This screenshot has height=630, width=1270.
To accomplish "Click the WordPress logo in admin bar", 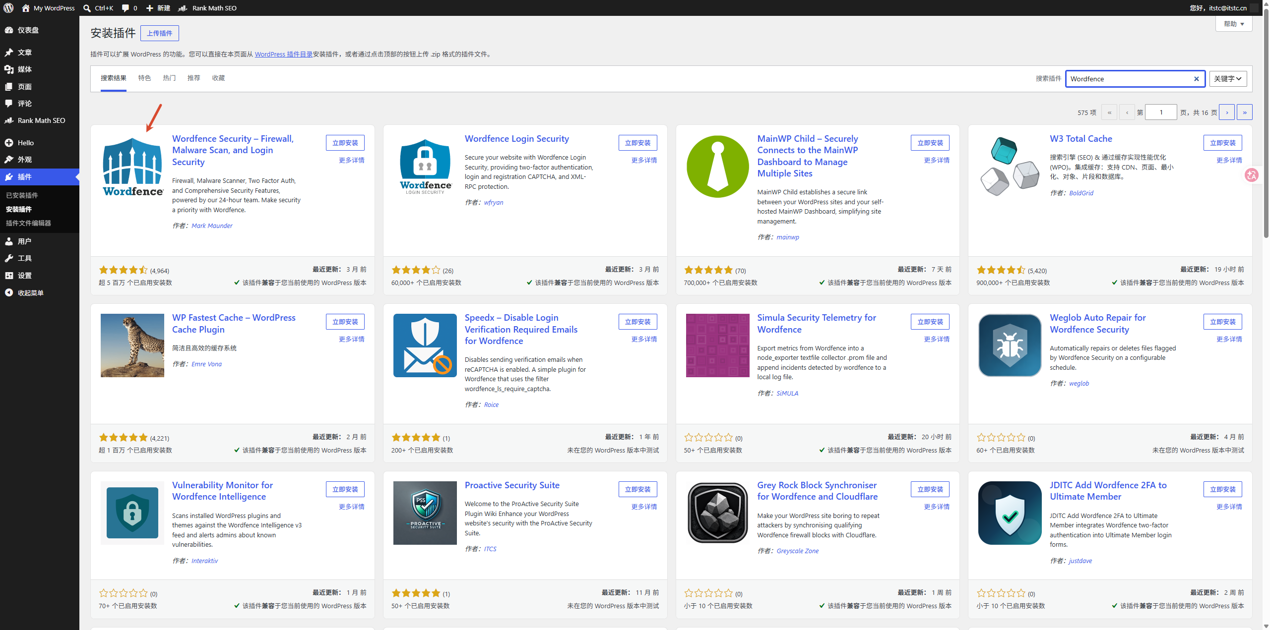I will pos(8,8).
